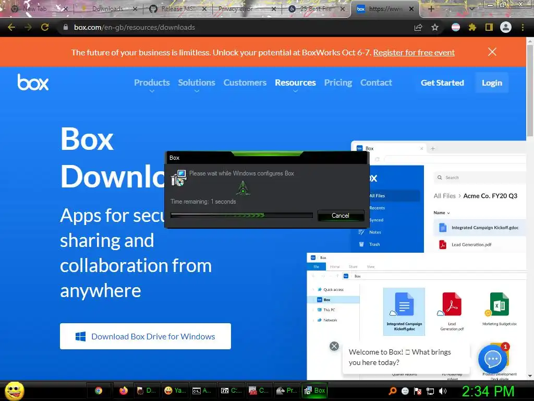
Task: Click the page vertical scrollbar
Action: 530,90
